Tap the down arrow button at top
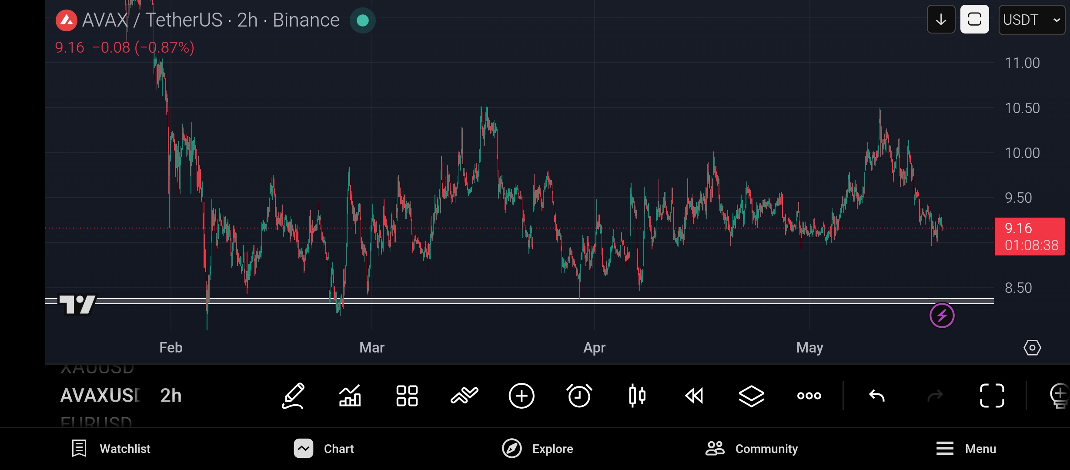Screen dimensions: 1070x470 click(x=941, y=20)
